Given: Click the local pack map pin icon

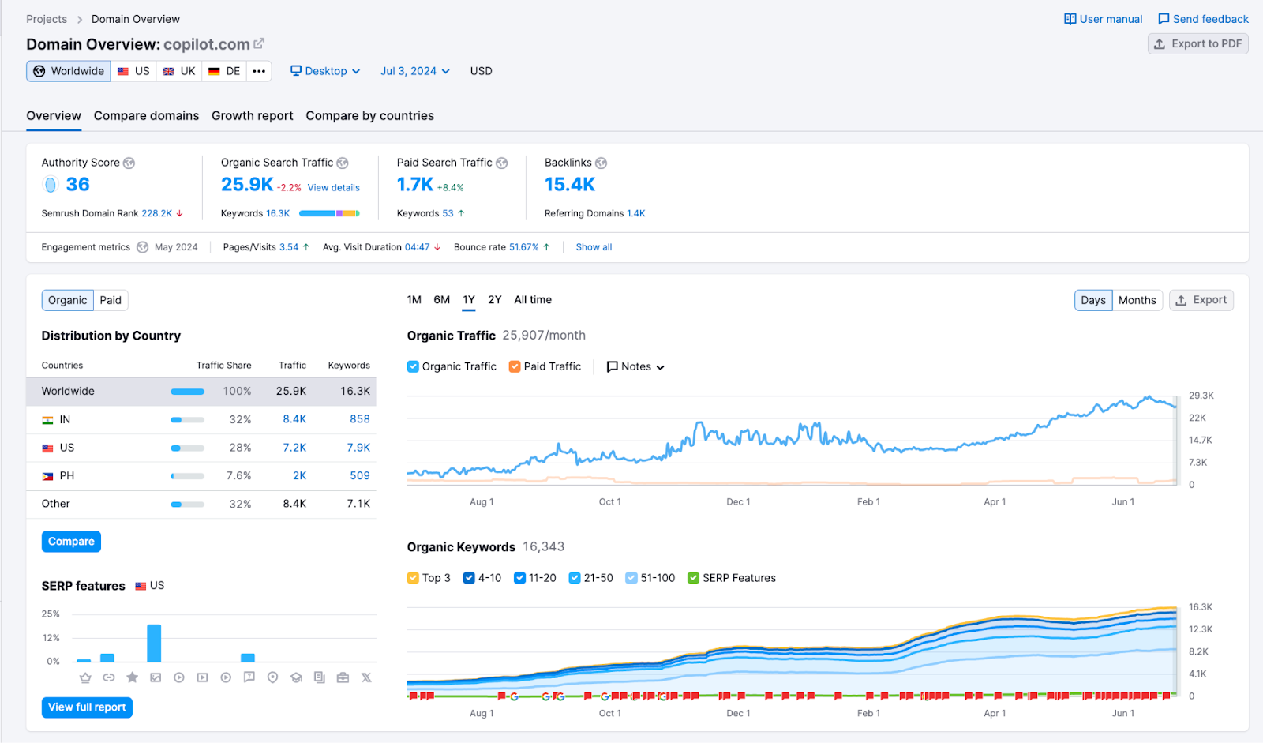Looking at the screenshot, I should tap(272, 677).
